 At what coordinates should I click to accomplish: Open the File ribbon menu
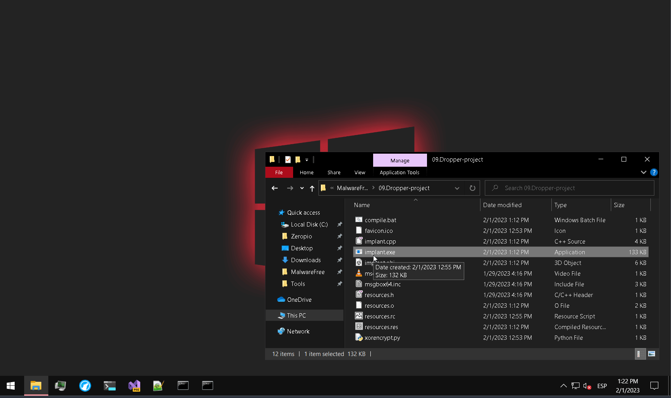(x=279, y=172)
